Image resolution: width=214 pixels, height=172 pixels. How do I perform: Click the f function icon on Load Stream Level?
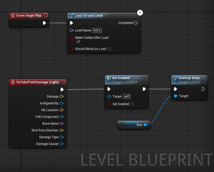[x=72, y=16]
